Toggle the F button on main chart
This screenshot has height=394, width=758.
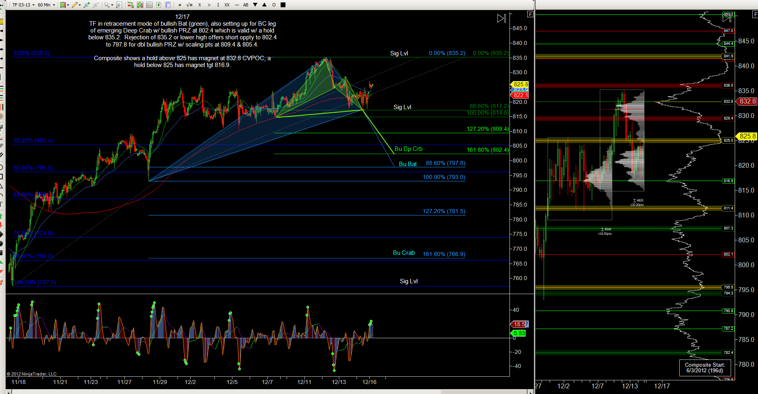(530, 14)
